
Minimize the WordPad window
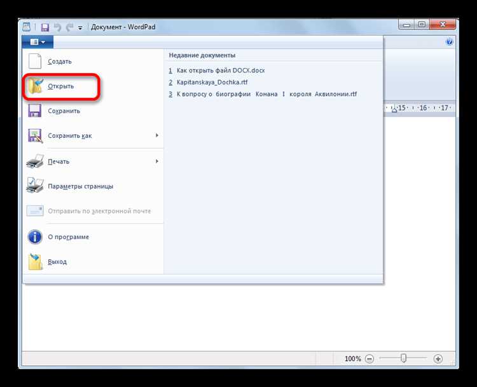[x=407, y=25]
